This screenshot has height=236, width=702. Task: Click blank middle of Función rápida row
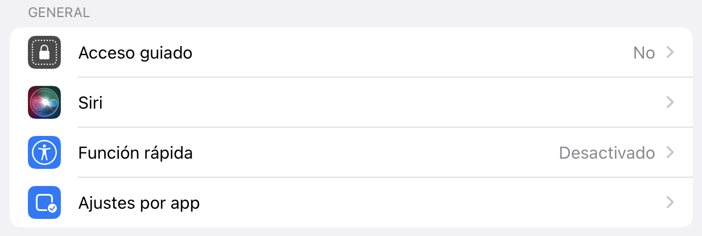pyautogui.click(x=375, y=153)
